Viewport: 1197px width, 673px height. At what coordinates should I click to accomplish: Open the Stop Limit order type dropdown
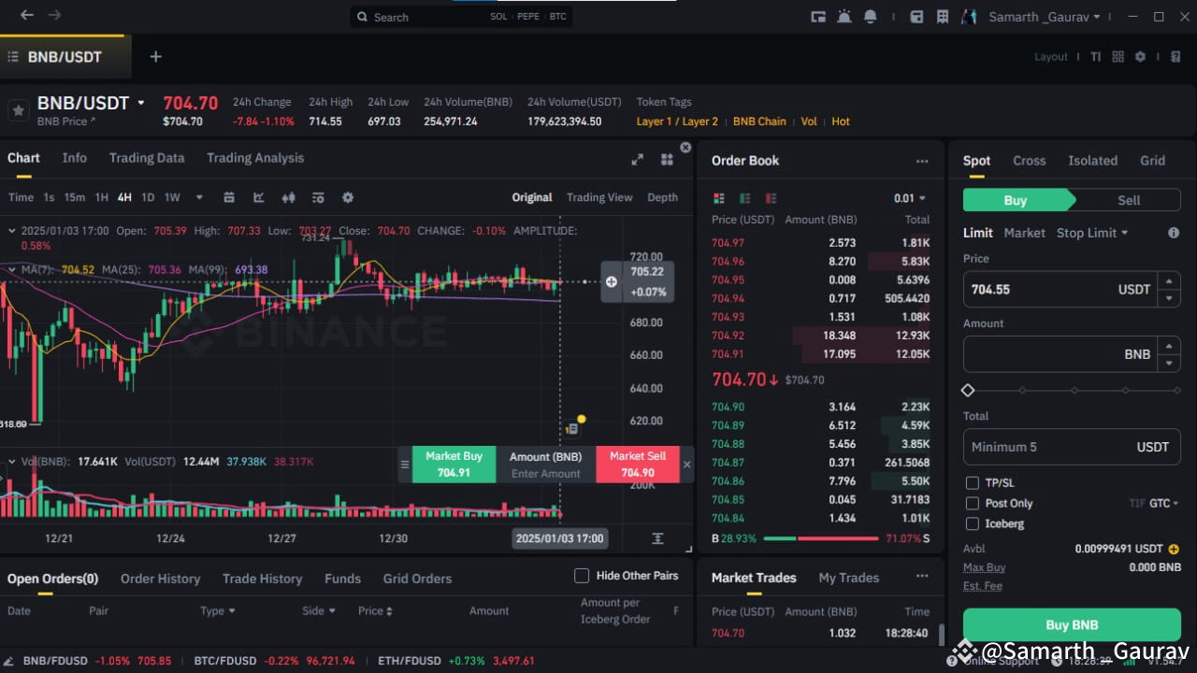click(1092, 233)
